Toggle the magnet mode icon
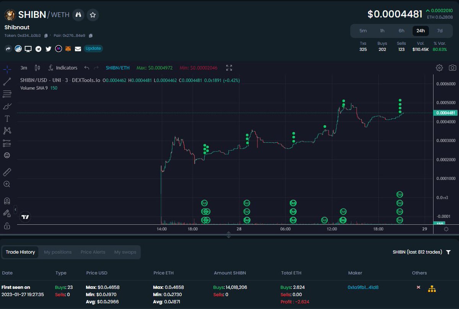 [7, 201]
